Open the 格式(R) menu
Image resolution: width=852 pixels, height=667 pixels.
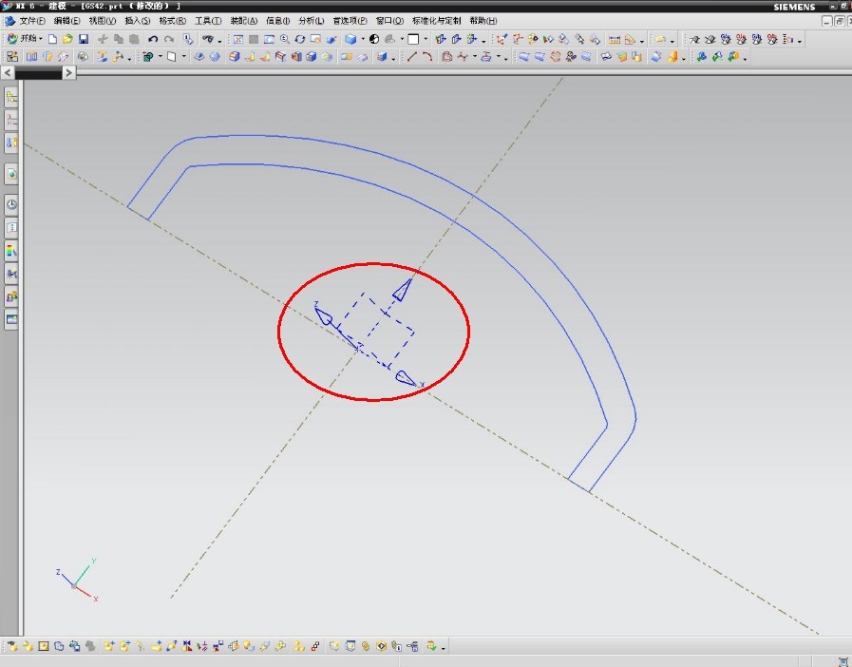click(172, 21)
